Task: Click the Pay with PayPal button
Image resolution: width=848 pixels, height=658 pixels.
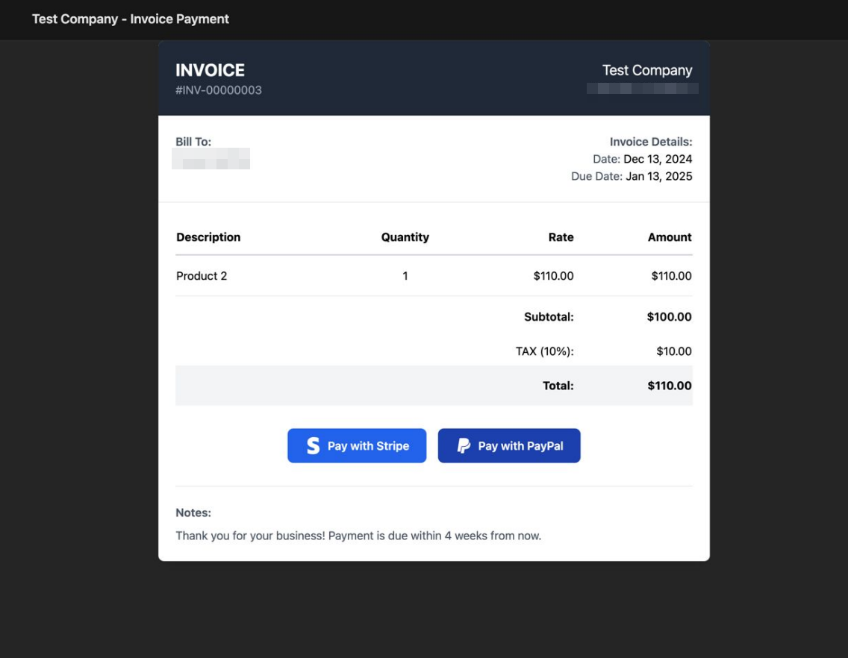Action: tap(509, 445)
